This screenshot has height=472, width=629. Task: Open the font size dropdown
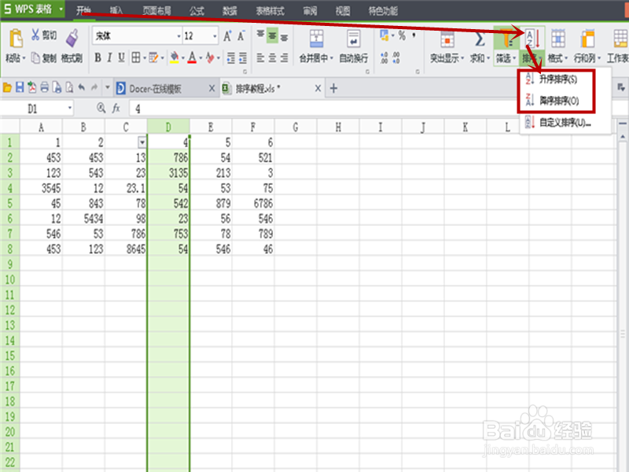[214, 35]
